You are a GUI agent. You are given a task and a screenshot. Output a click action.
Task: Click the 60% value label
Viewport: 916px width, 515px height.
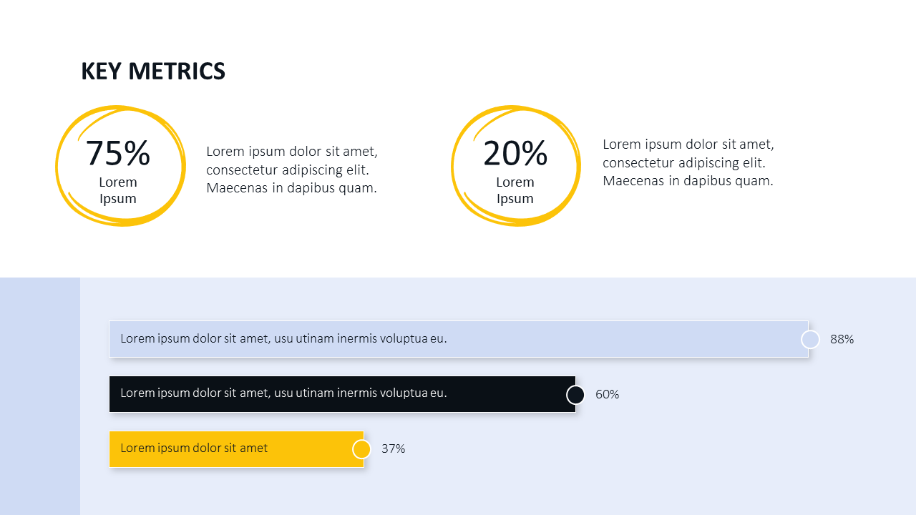(608, 394)
